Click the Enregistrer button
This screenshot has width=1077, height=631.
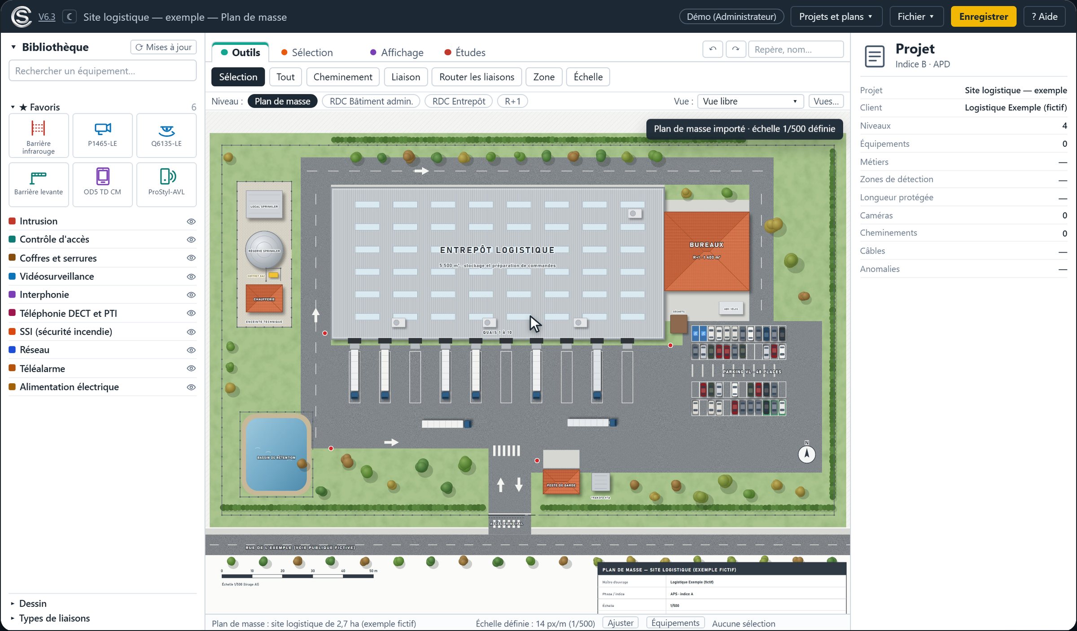point(983,17)
